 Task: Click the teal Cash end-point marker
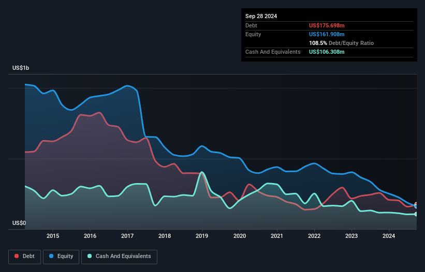point(416,214)
